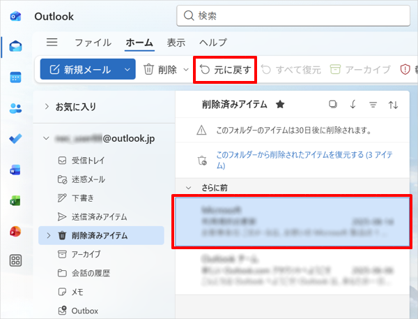Collapse the outlook.jp account folder tree
This screenshot has width=418, height=319.
(47, 138)
